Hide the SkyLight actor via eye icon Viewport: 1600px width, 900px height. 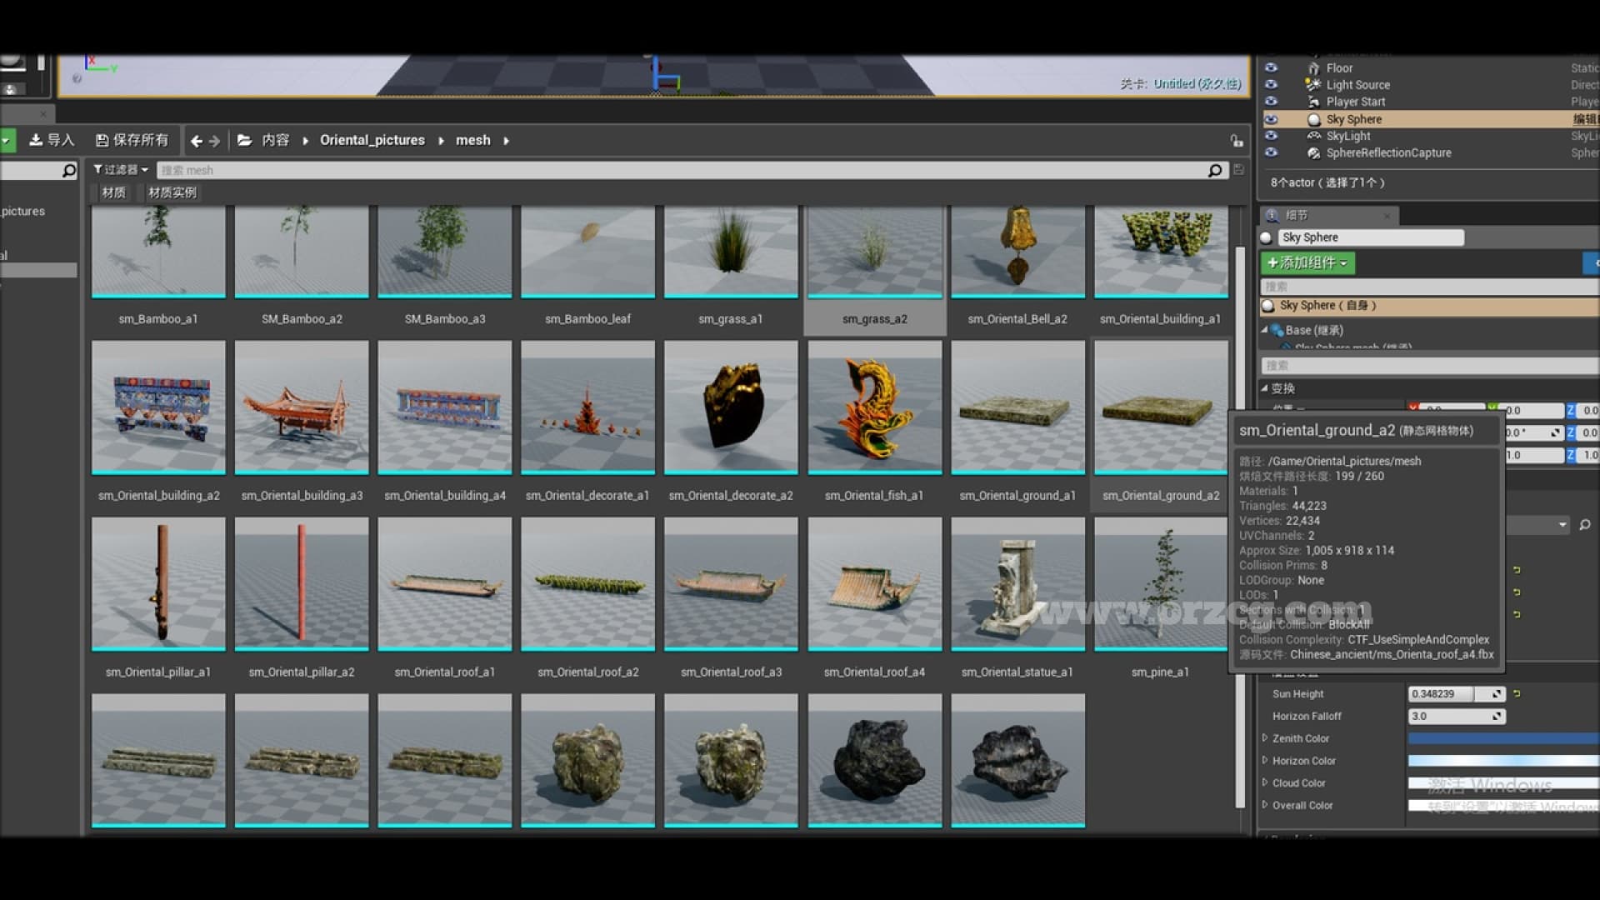click(x=1271, y=136)
